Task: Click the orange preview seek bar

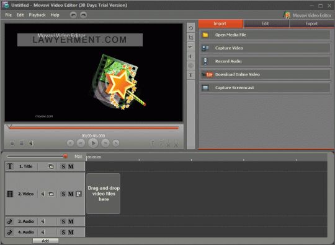Action: (x=94, y=128)
